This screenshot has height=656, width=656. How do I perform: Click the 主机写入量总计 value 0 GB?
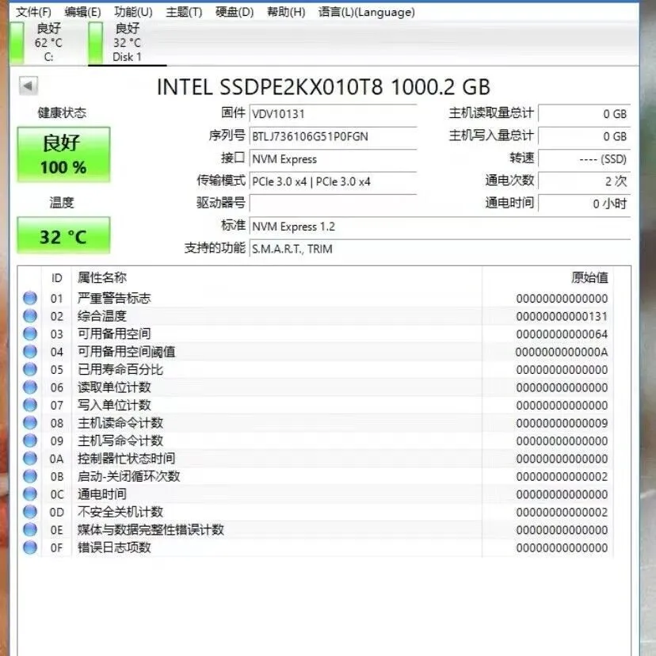[x=584, y=136]
